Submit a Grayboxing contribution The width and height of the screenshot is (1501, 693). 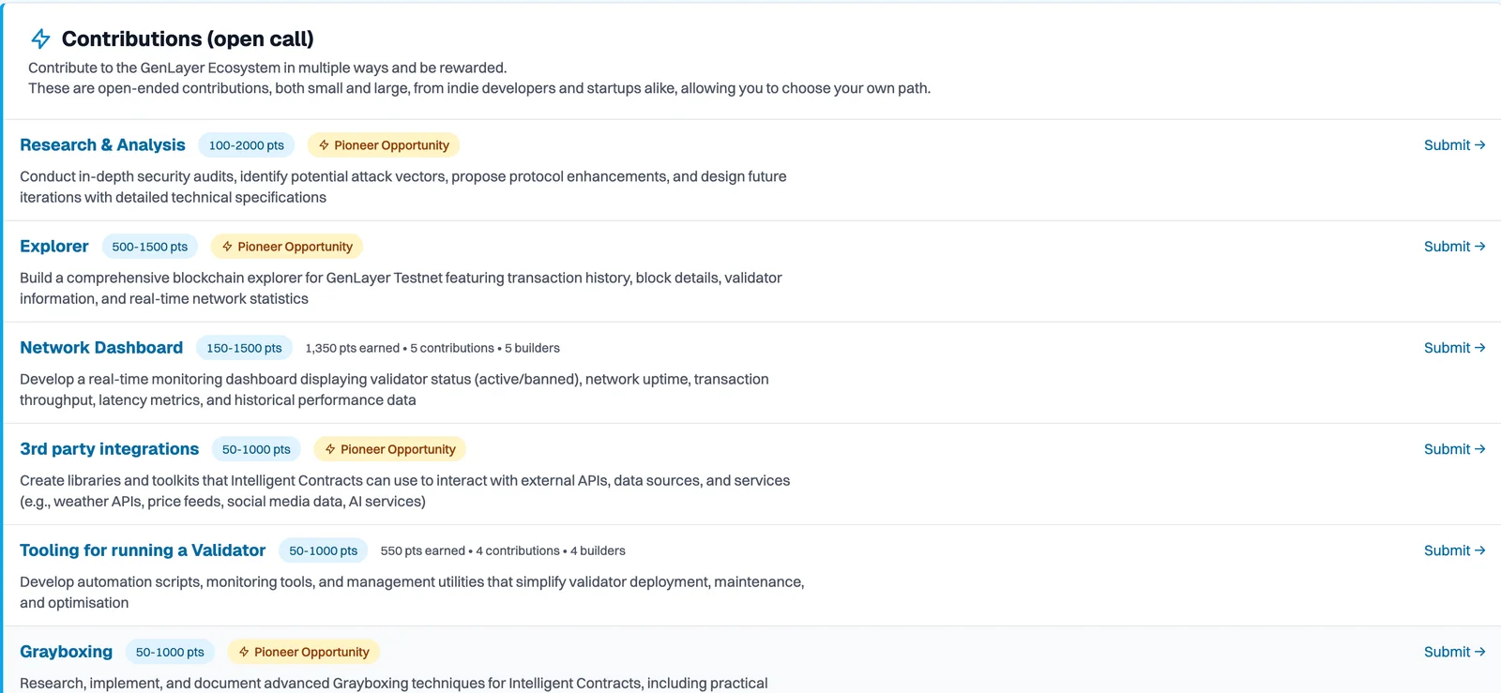click(x=1454, y=652)
